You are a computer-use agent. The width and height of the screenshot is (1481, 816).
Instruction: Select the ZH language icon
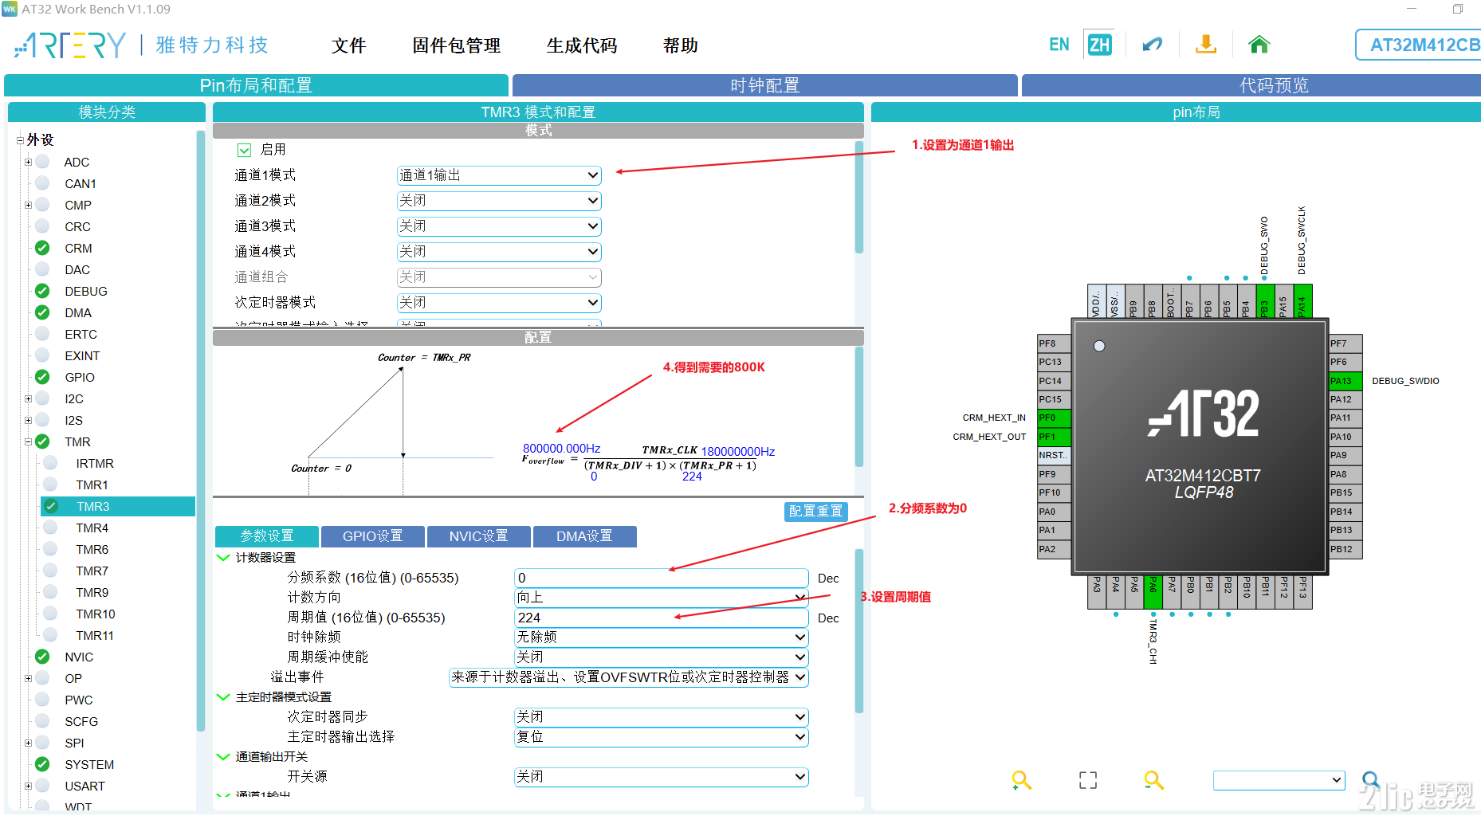tap(1099, 45)
